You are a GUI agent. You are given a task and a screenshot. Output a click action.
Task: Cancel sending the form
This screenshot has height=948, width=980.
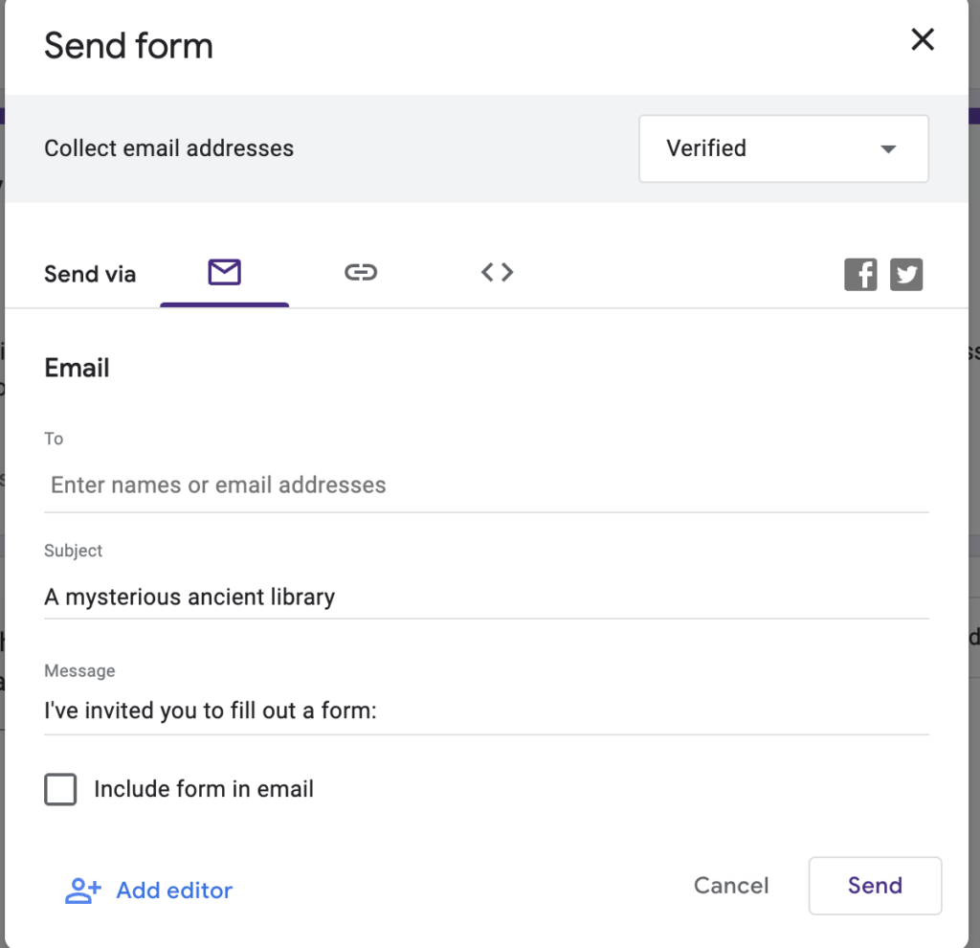(730, 886)
